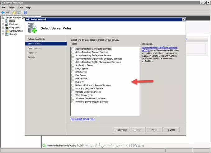The width and height of the screenshot is (211, 153).
Task: Cancel the Add Roles Wizard
Action: click(171, 130)
